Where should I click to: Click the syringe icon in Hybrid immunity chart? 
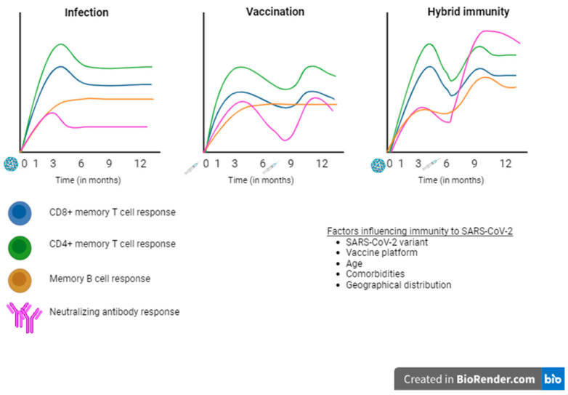[431, 164]
